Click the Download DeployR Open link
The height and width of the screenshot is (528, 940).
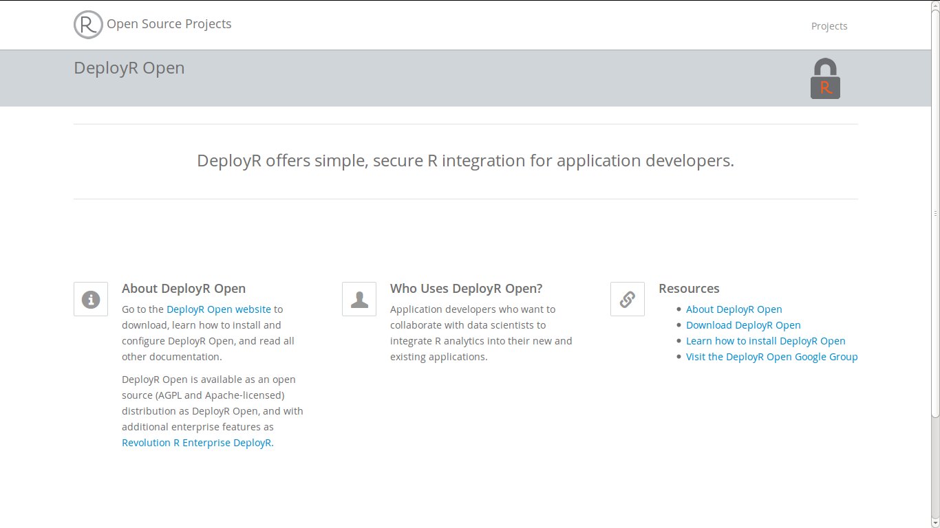(x=743, y=325)
